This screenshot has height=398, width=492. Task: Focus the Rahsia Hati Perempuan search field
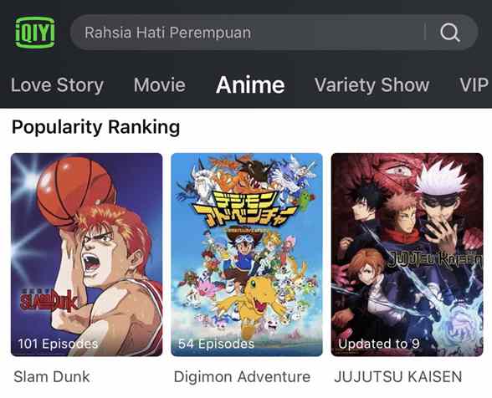[x=274, y=33]
